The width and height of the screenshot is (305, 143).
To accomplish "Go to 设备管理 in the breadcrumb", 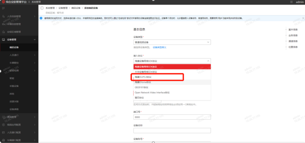I will tap(63, 8).
